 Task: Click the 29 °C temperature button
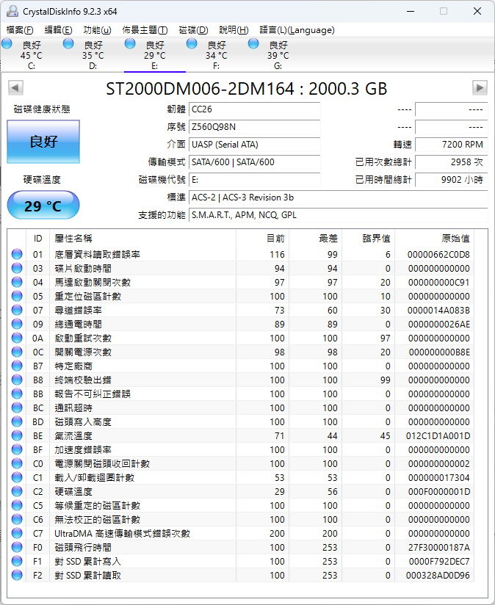43,206
